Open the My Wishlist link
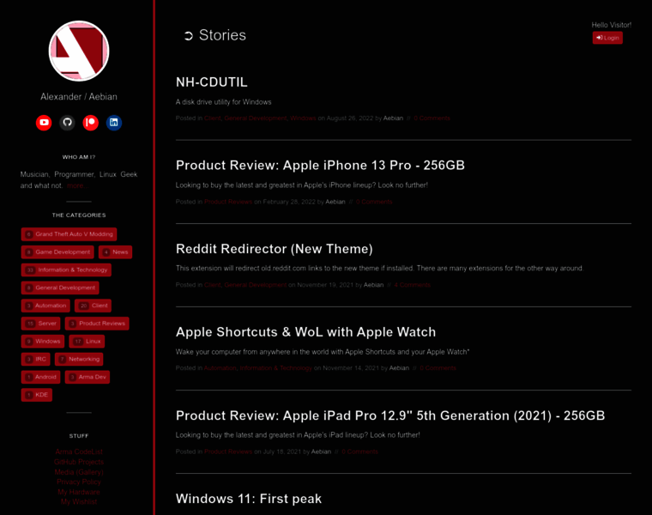Viewport: 652px width, 515px height. pyautogui.click(x=79, y=501)
